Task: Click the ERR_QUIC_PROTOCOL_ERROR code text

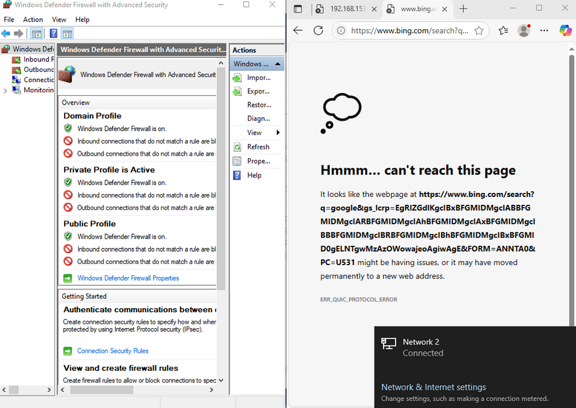Action: 358,299
